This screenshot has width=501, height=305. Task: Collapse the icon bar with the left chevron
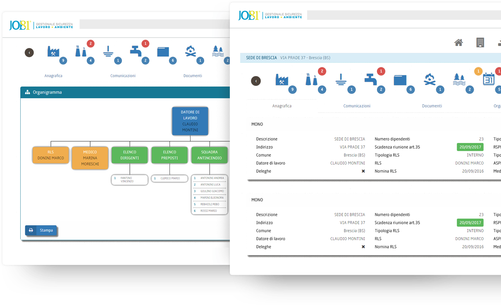(255, 81)
